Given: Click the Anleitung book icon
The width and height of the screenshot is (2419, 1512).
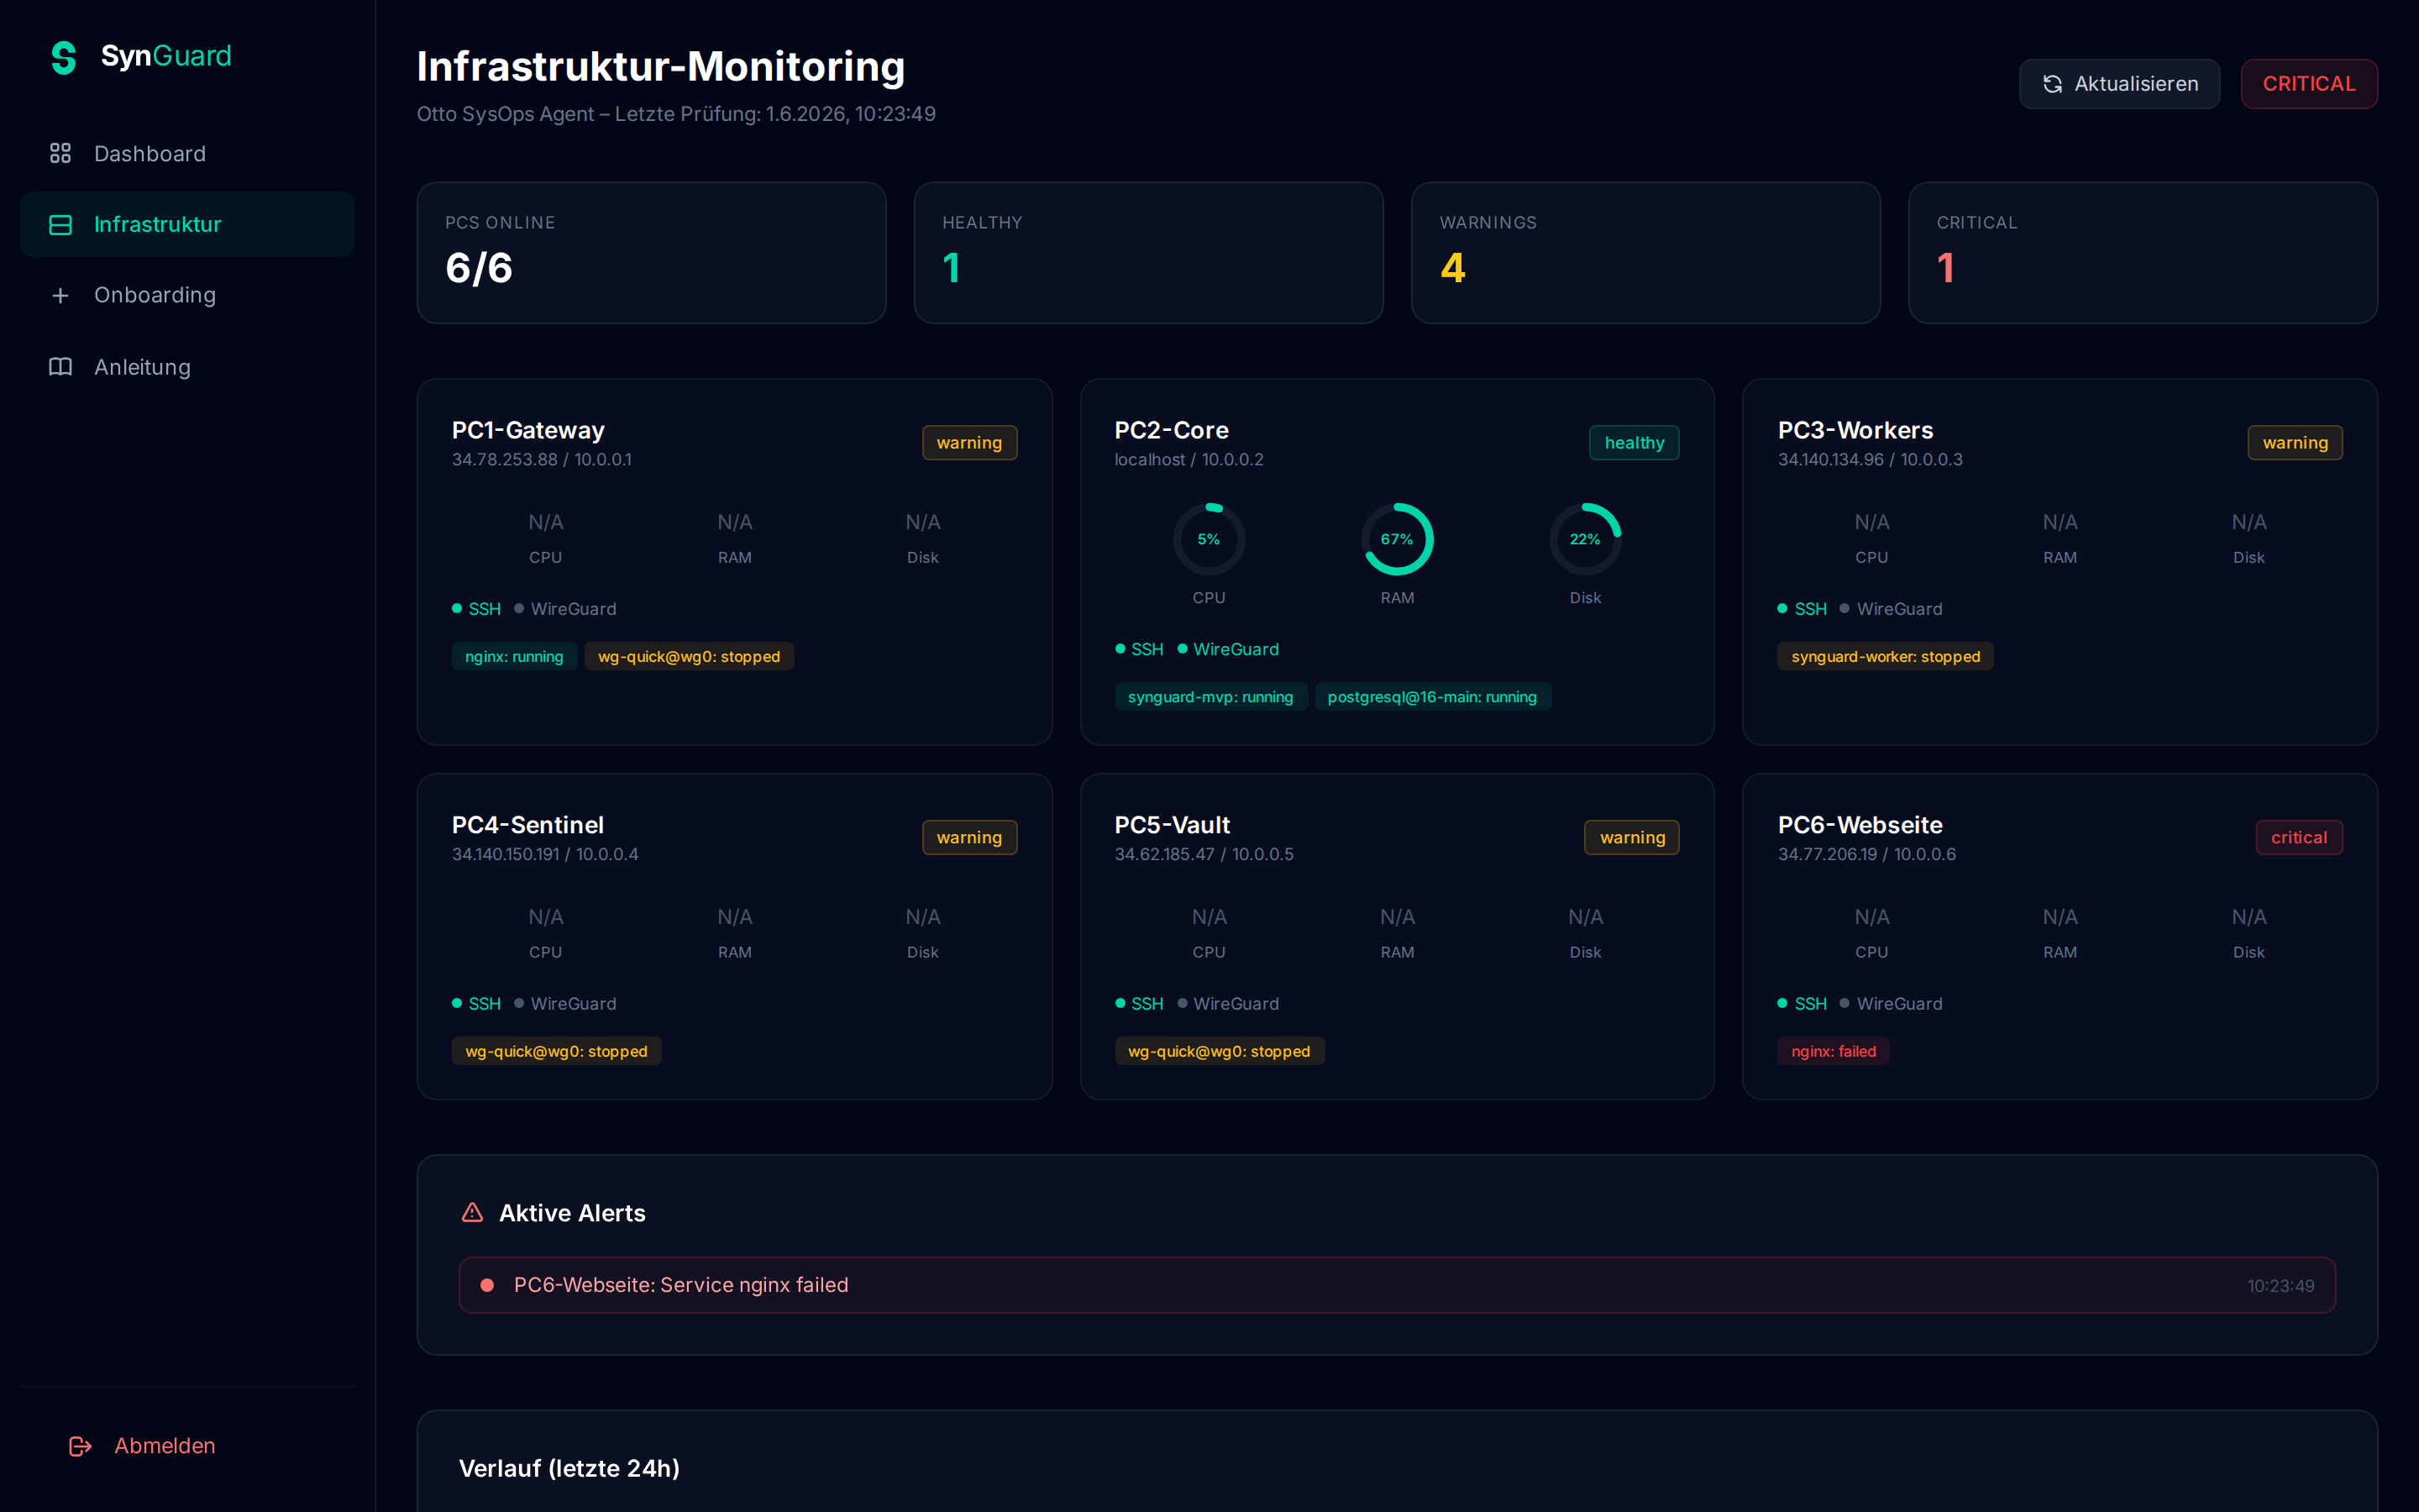Looking at the screenshot, I should [60, 367].
